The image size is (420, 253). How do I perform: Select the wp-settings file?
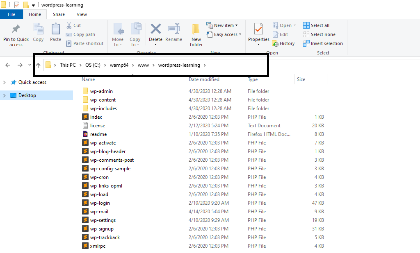103,220
